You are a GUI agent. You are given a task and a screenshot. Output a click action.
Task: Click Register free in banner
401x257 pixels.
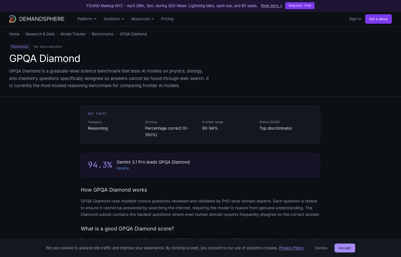[300, 6]
